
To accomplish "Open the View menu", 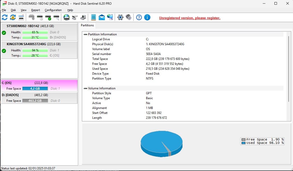I will (x=24, y=10).
